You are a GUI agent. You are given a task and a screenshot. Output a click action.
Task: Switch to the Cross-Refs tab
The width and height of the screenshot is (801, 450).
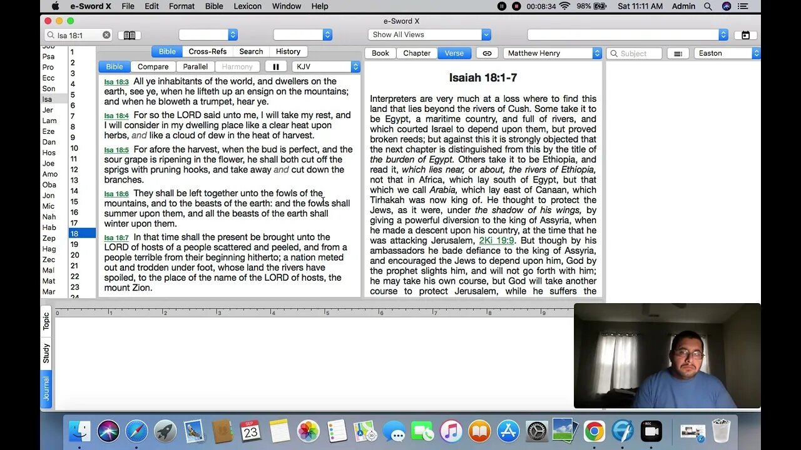(208, 51)
